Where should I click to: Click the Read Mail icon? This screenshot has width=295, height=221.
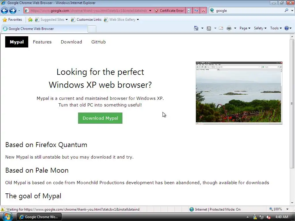click(x=221, y=28)
